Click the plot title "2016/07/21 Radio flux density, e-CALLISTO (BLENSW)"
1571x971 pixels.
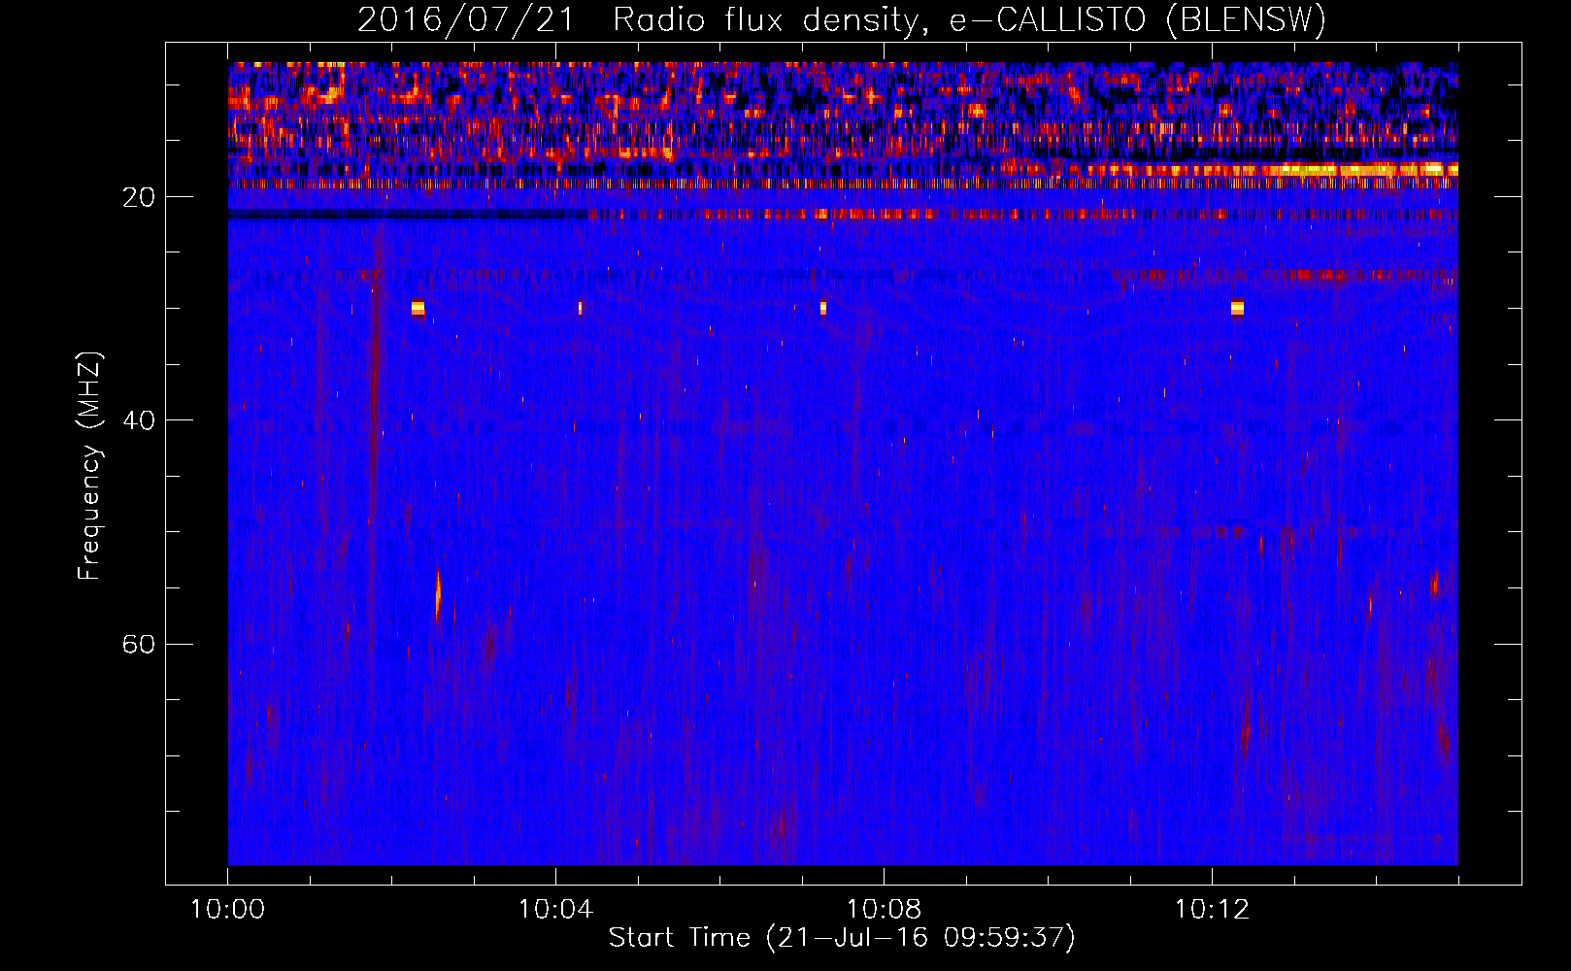[x=842, y=19]
